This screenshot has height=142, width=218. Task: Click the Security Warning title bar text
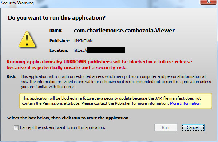(x=17, y=3)
